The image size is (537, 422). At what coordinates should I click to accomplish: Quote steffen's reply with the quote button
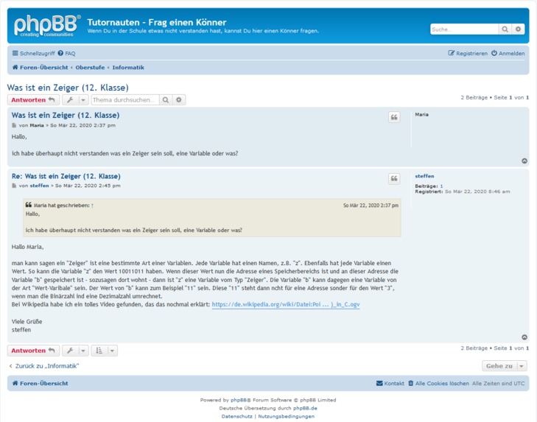coord(394,178)
